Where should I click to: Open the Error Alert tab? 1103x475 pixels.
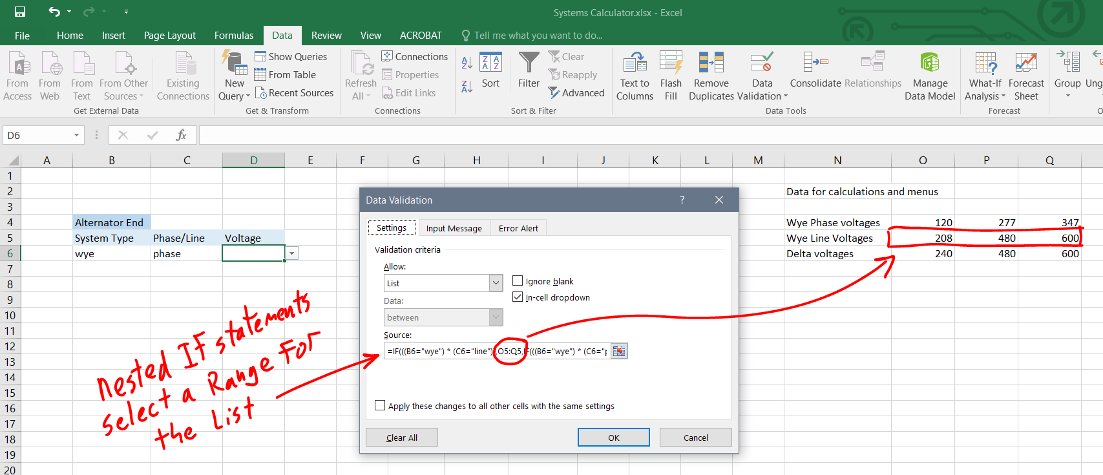coord(518,228)
